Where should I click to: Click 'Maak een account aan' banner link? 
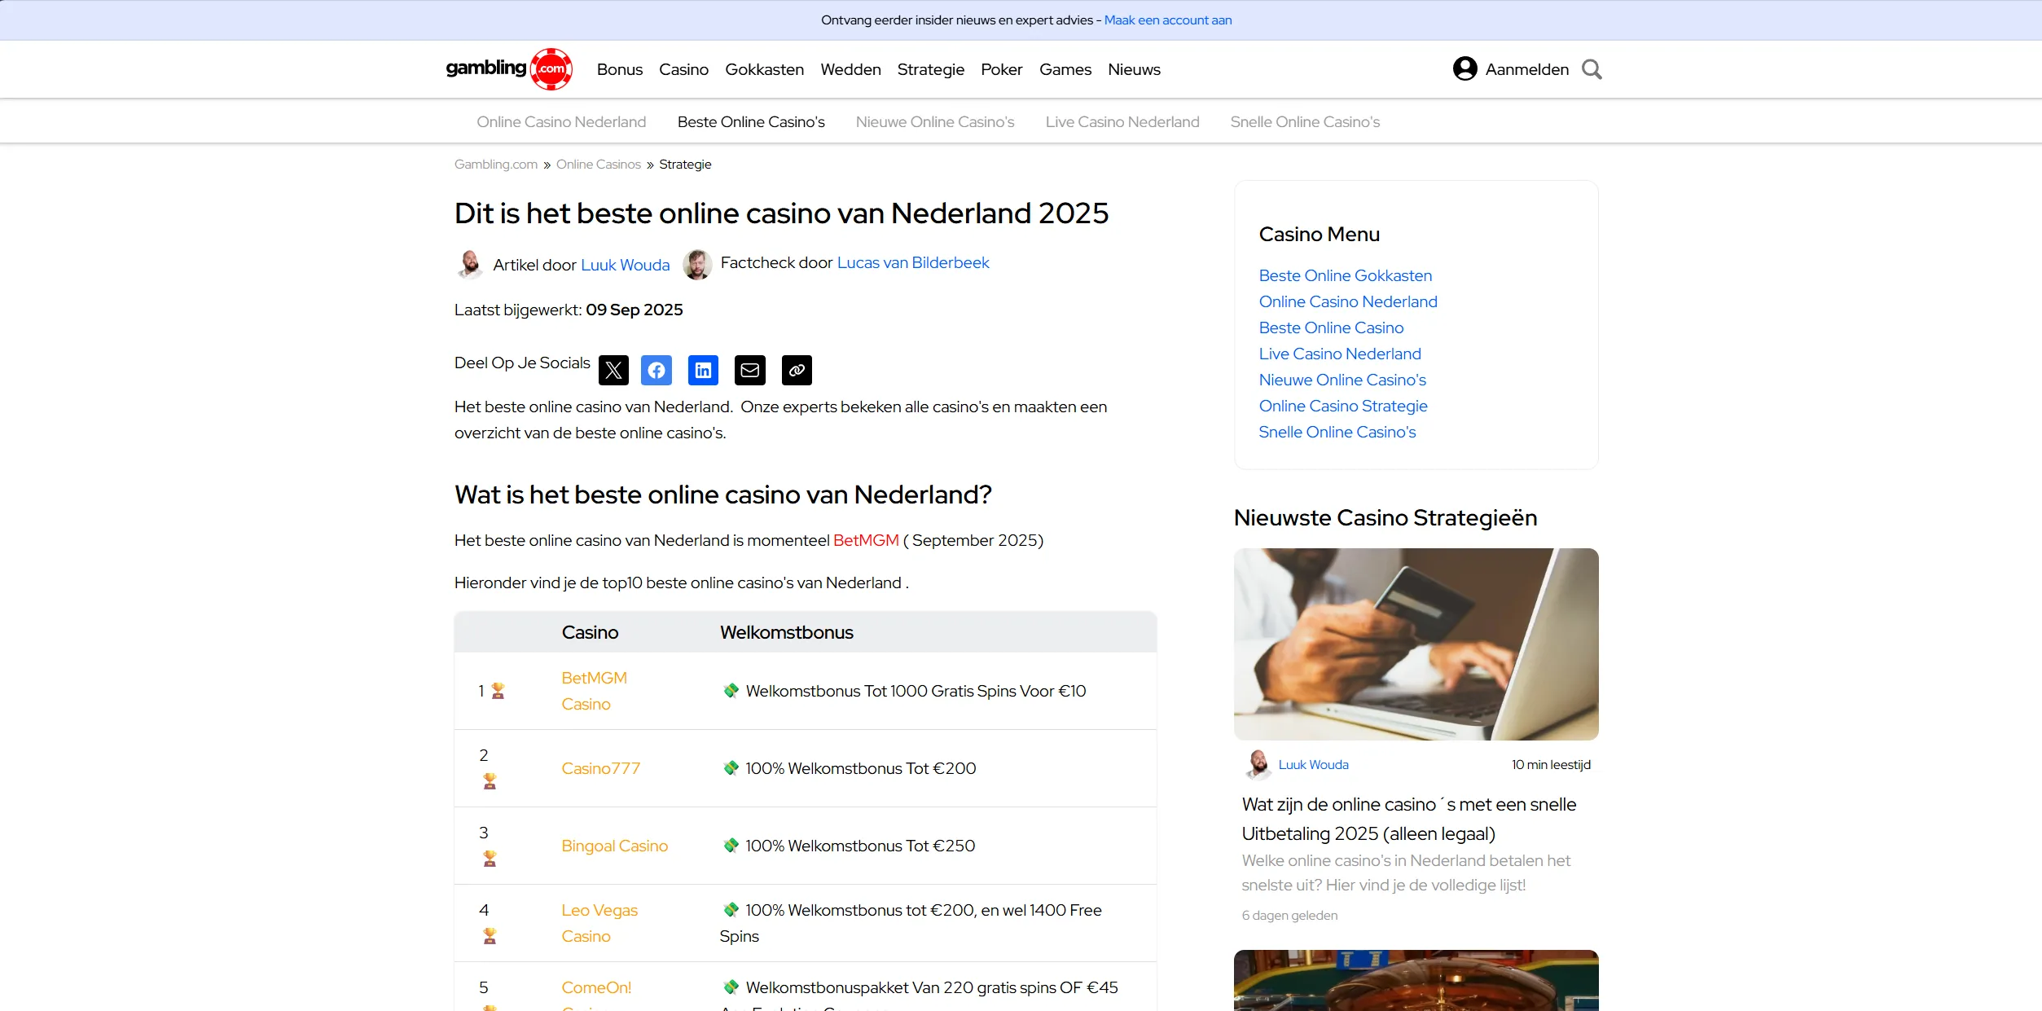(1168, 20)
